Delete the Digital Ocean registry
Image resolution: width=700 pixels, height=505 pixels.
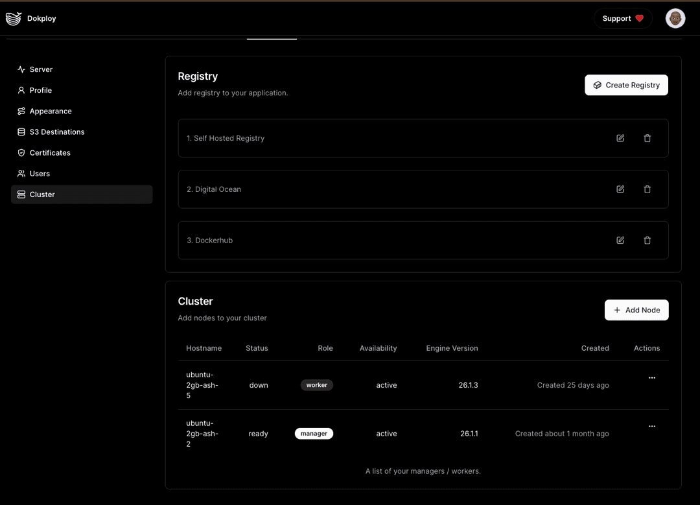click(647, 189)
